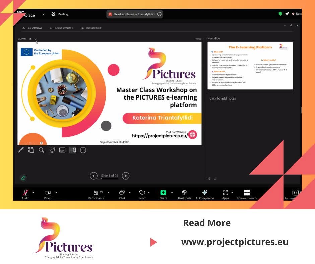Restart the presentation timer
The image size is (315, 264).
(x=36, y=39)
